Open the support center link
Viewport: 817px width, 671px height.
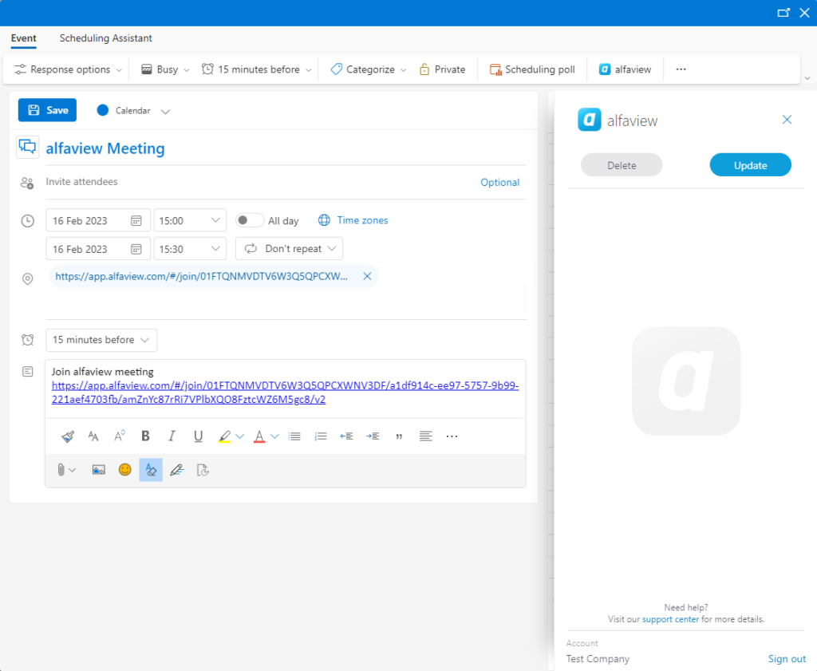670,618
